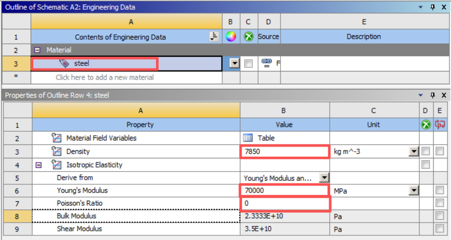
Task: Click the Properties column B header
Action: (x=285, y=110)
